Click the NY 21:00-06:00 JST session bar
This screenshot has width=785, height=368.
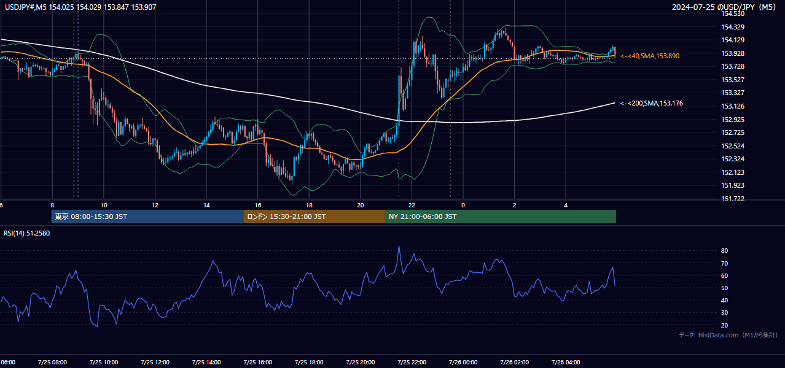[x=501, y=217]
